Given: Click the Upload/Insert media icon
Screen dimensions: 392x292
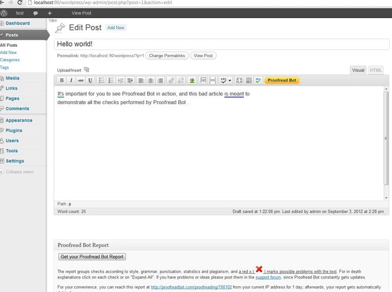Looking at the screenshot, I should tap(87, 70).
